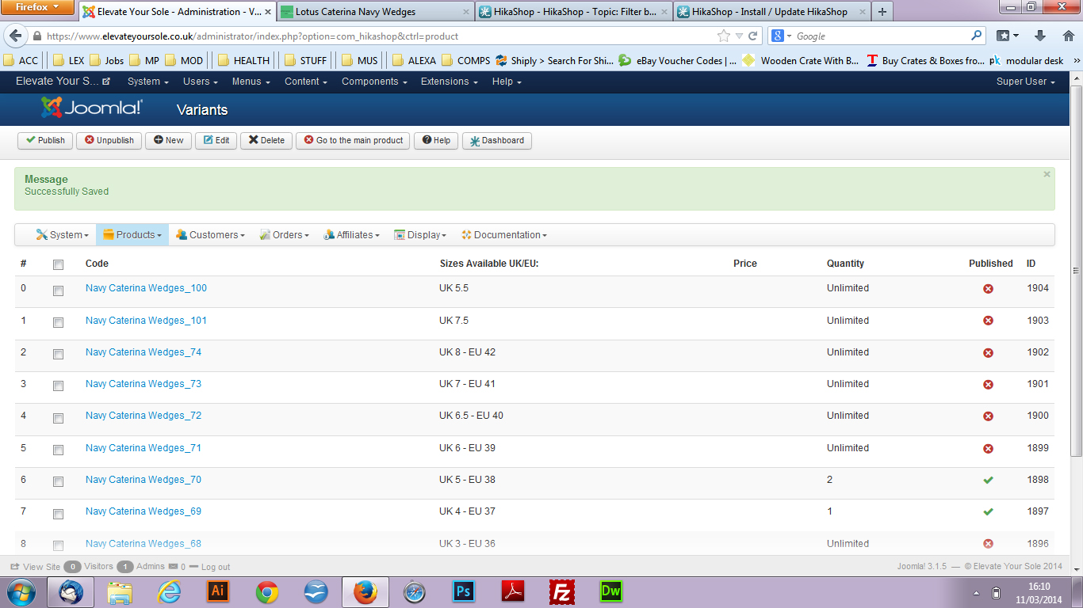The height and width of the screenshot is (608, 1083).
Task: Bookmark this page with the star icon
Action: point(723,36)
